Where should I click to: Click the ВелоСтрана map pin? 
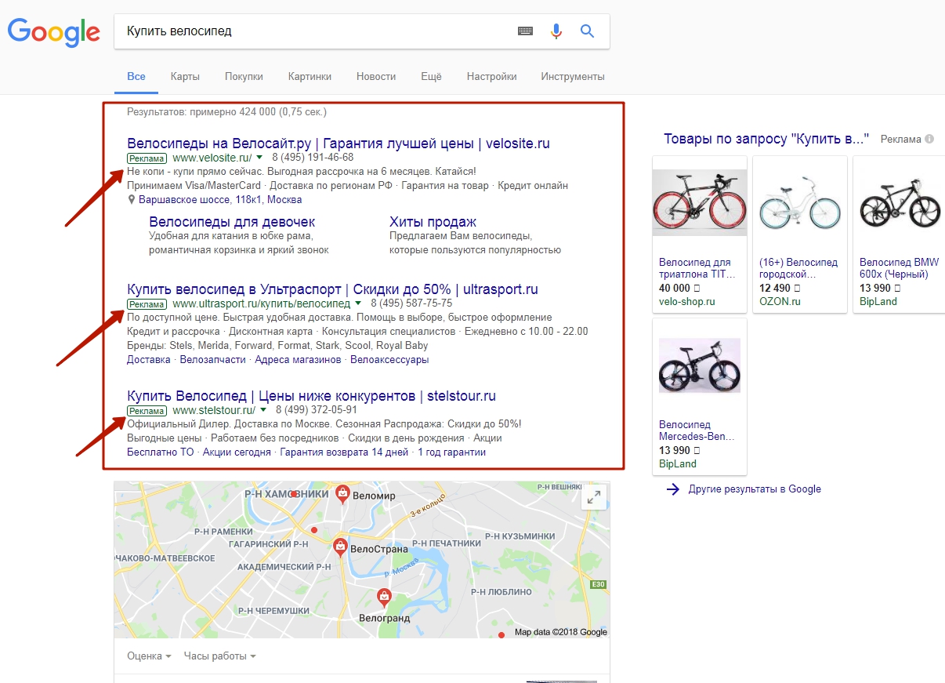[x=340, y=547]
